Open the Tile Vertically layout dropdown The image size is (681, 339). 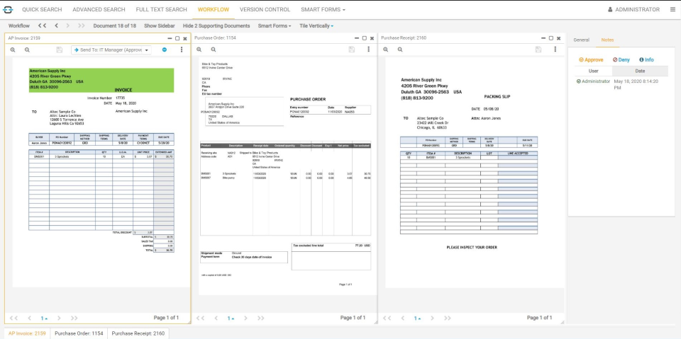(316, 25)
